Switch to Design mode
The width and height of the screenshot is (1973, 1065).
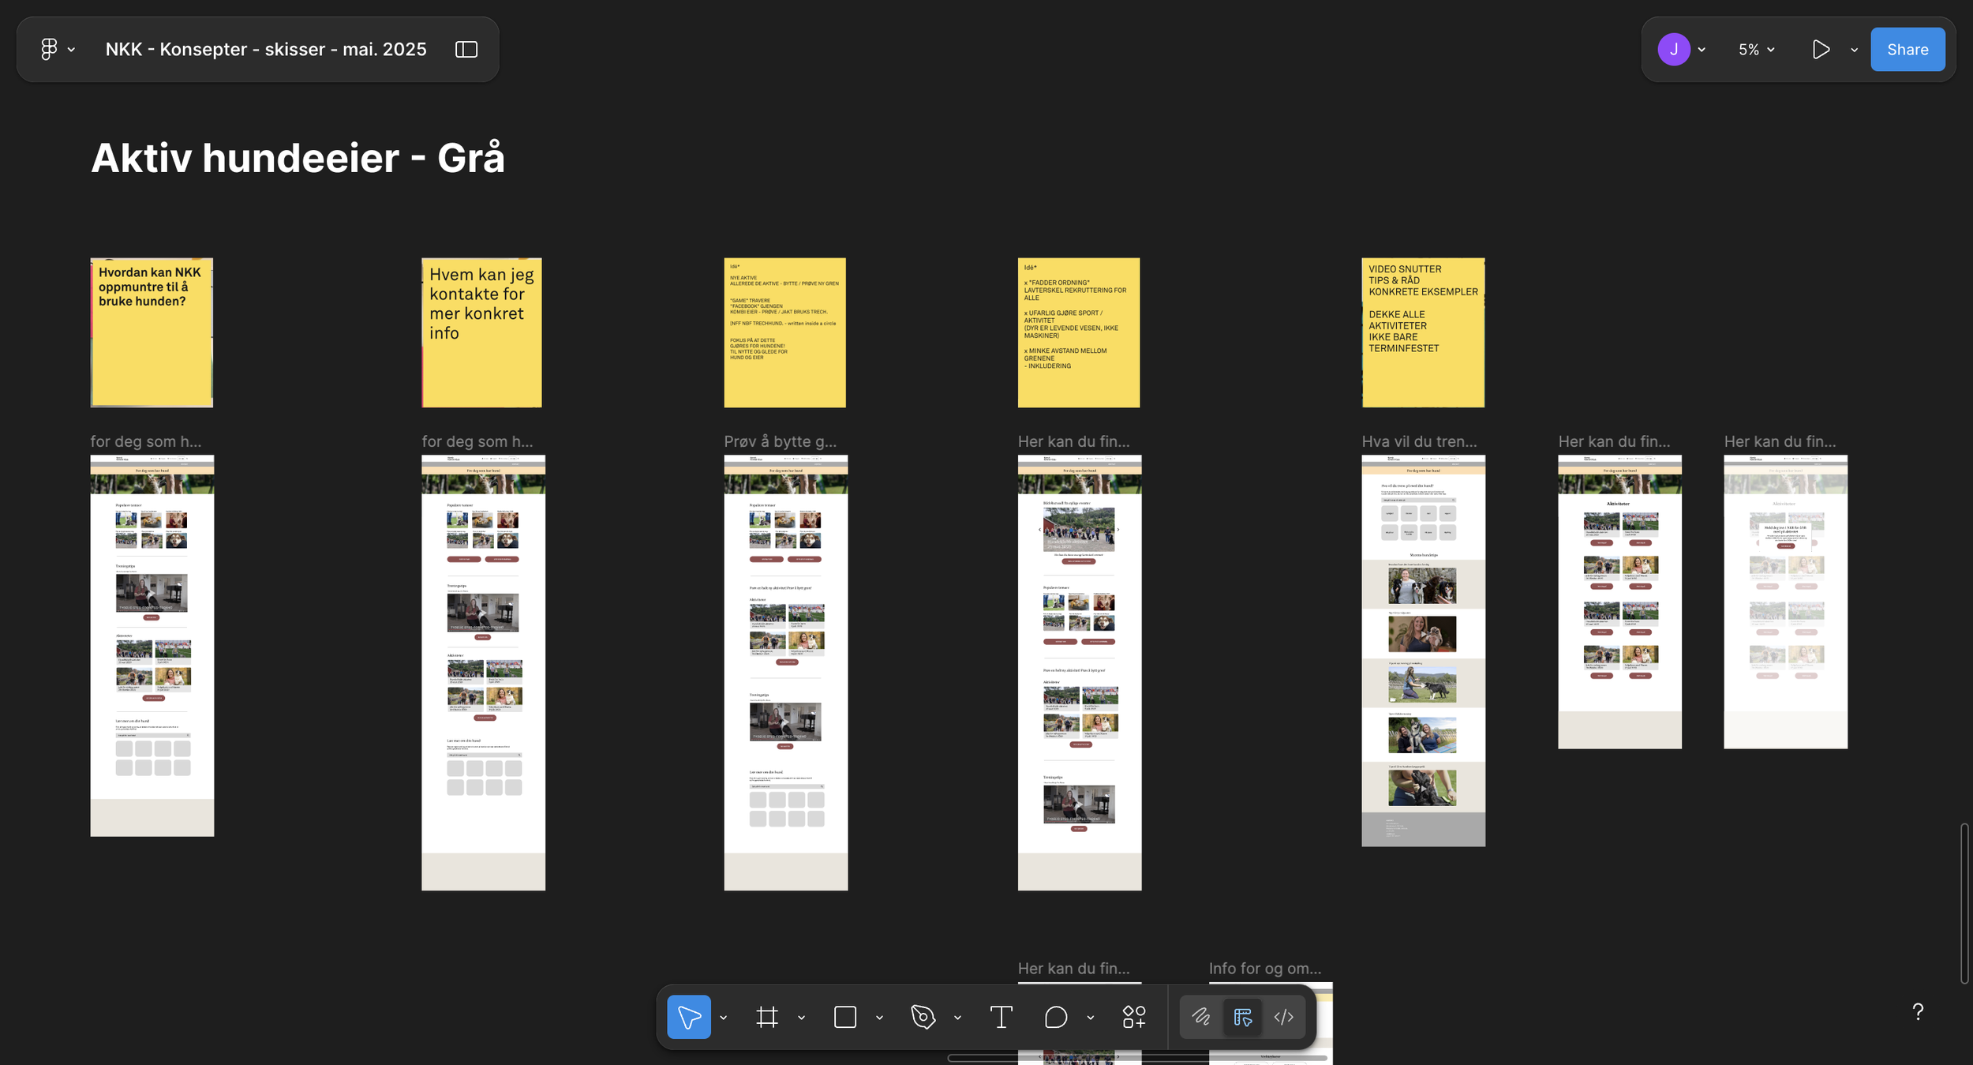click(1242, 1017)
